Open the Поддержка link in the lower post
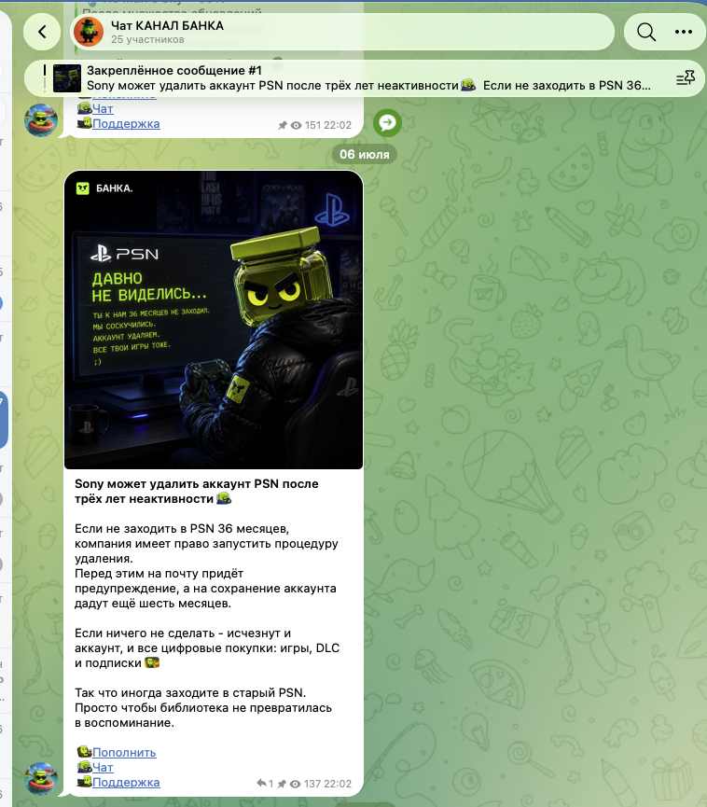Image resolution: width=707 pixels, height=807 pixels. coord(126,783)
